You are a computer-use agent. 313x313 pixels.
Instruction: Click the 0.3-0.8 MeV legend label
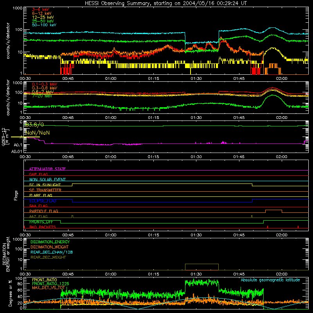tap(45, 88)
